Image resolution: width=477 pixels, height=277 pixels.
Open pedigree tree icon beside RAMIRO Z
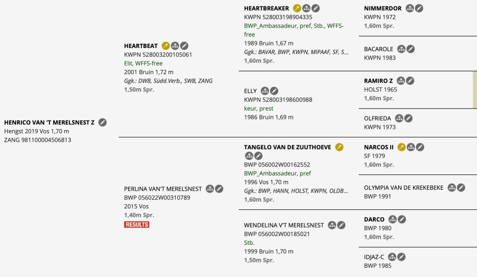(401, 81)
